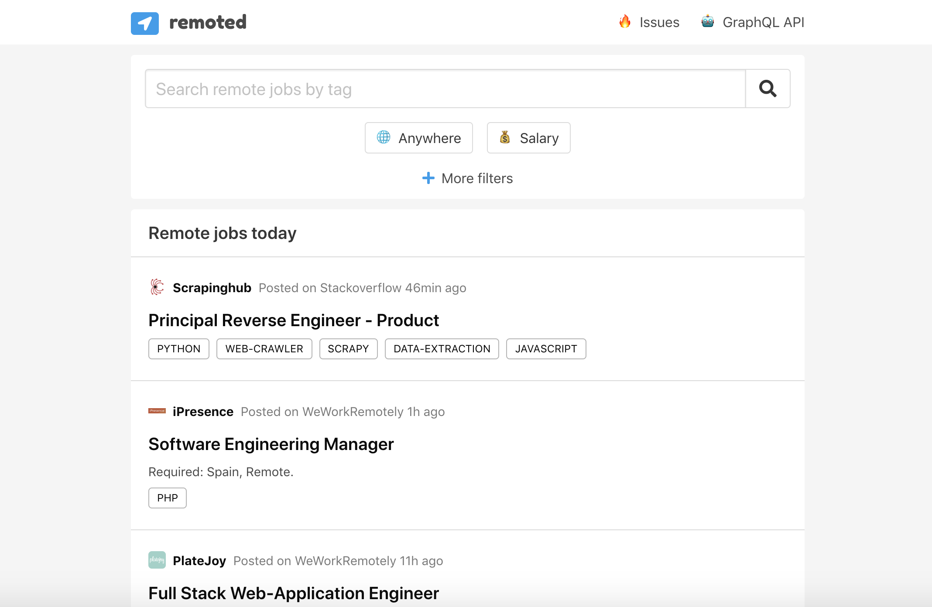Open the Issues page
Image resolution: width=932 pixels, height=607 pixels.
[659, 21]
